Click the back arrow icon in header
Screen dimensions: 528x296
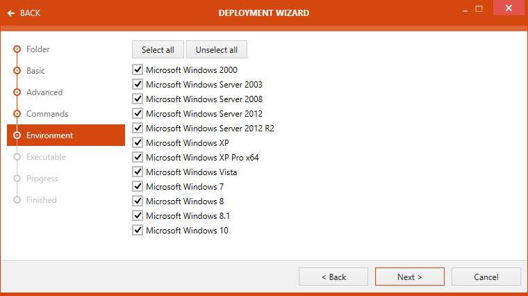point(11,13)
